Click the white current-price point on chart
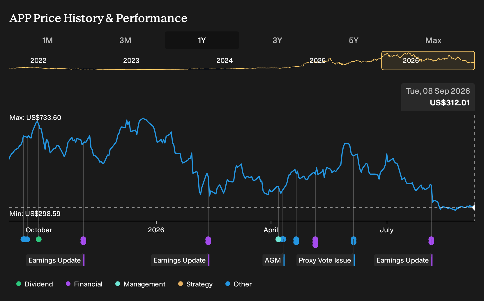The image size is (484, 301). pyautogui.click(x=474, y=208)
